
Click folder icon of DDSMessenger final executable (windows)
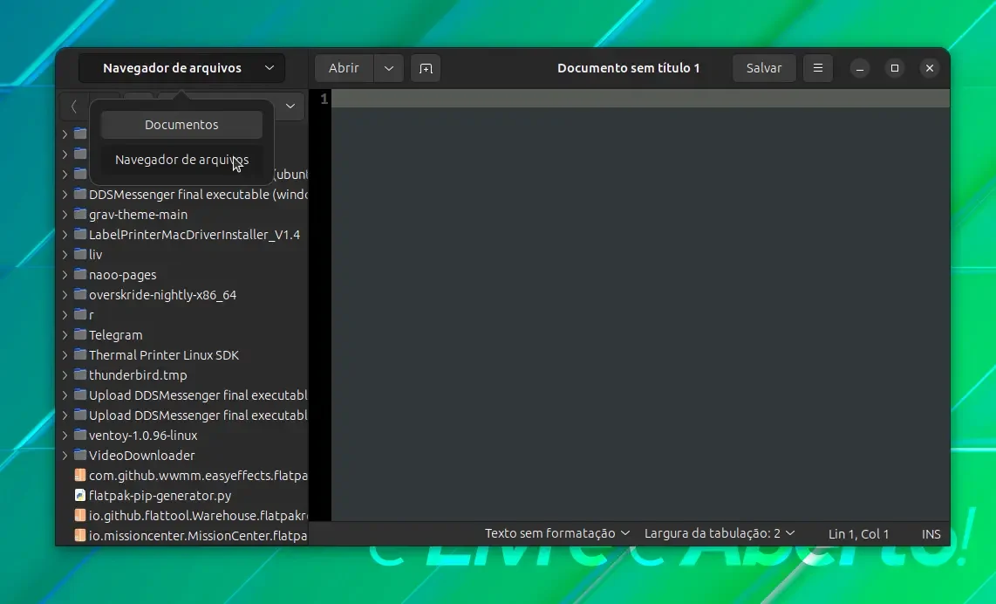coord(80,194)
